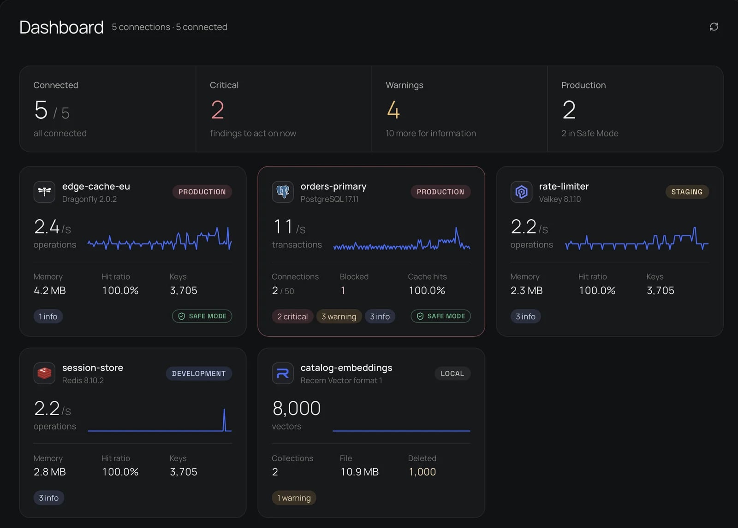The width and height of the screenshot is (738, 528).
Task: Click the refresh icon in the dashboard header
Action: 714,27
